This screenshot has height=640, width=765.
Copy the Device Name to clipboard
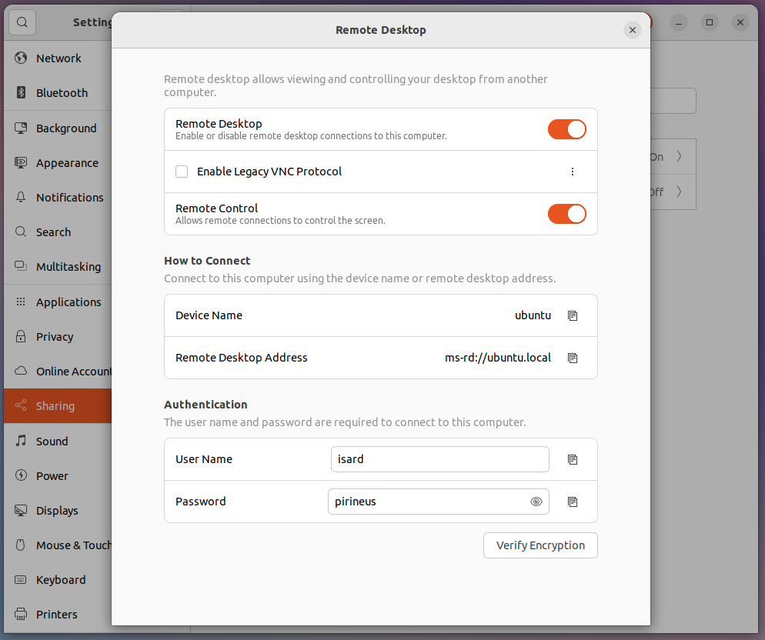(573, 315)
